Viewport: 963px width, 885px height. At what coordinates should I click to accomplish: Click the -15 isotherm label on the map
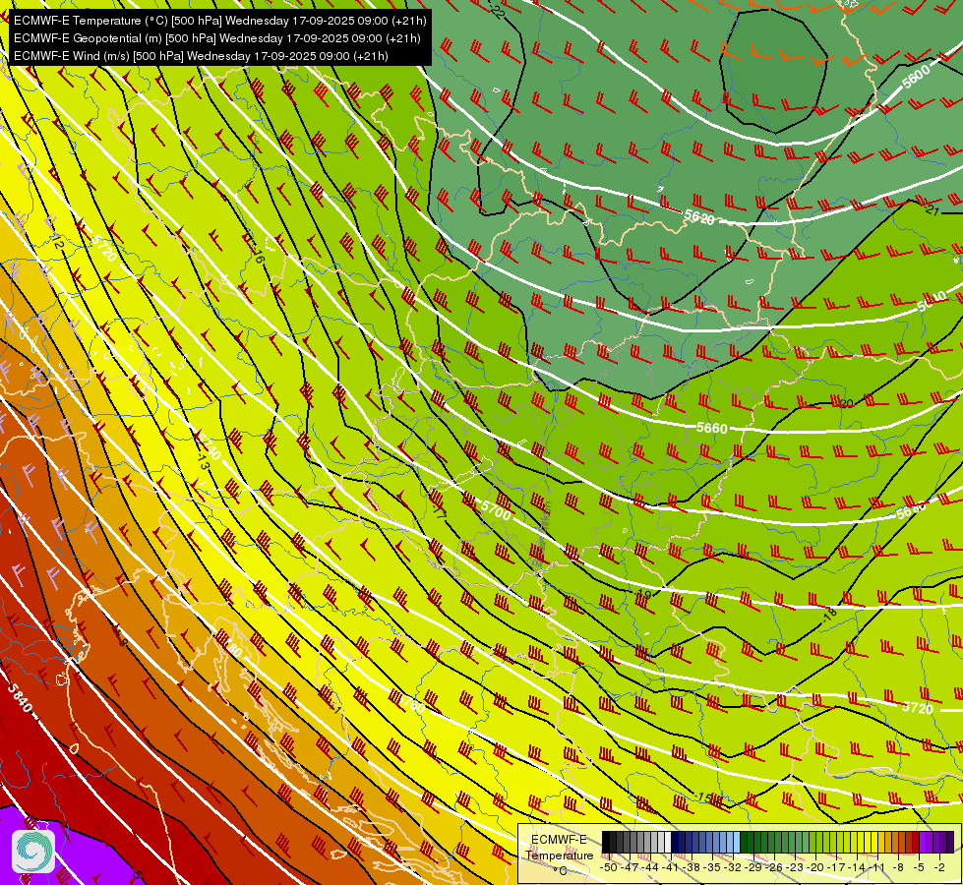coord(704,797)
